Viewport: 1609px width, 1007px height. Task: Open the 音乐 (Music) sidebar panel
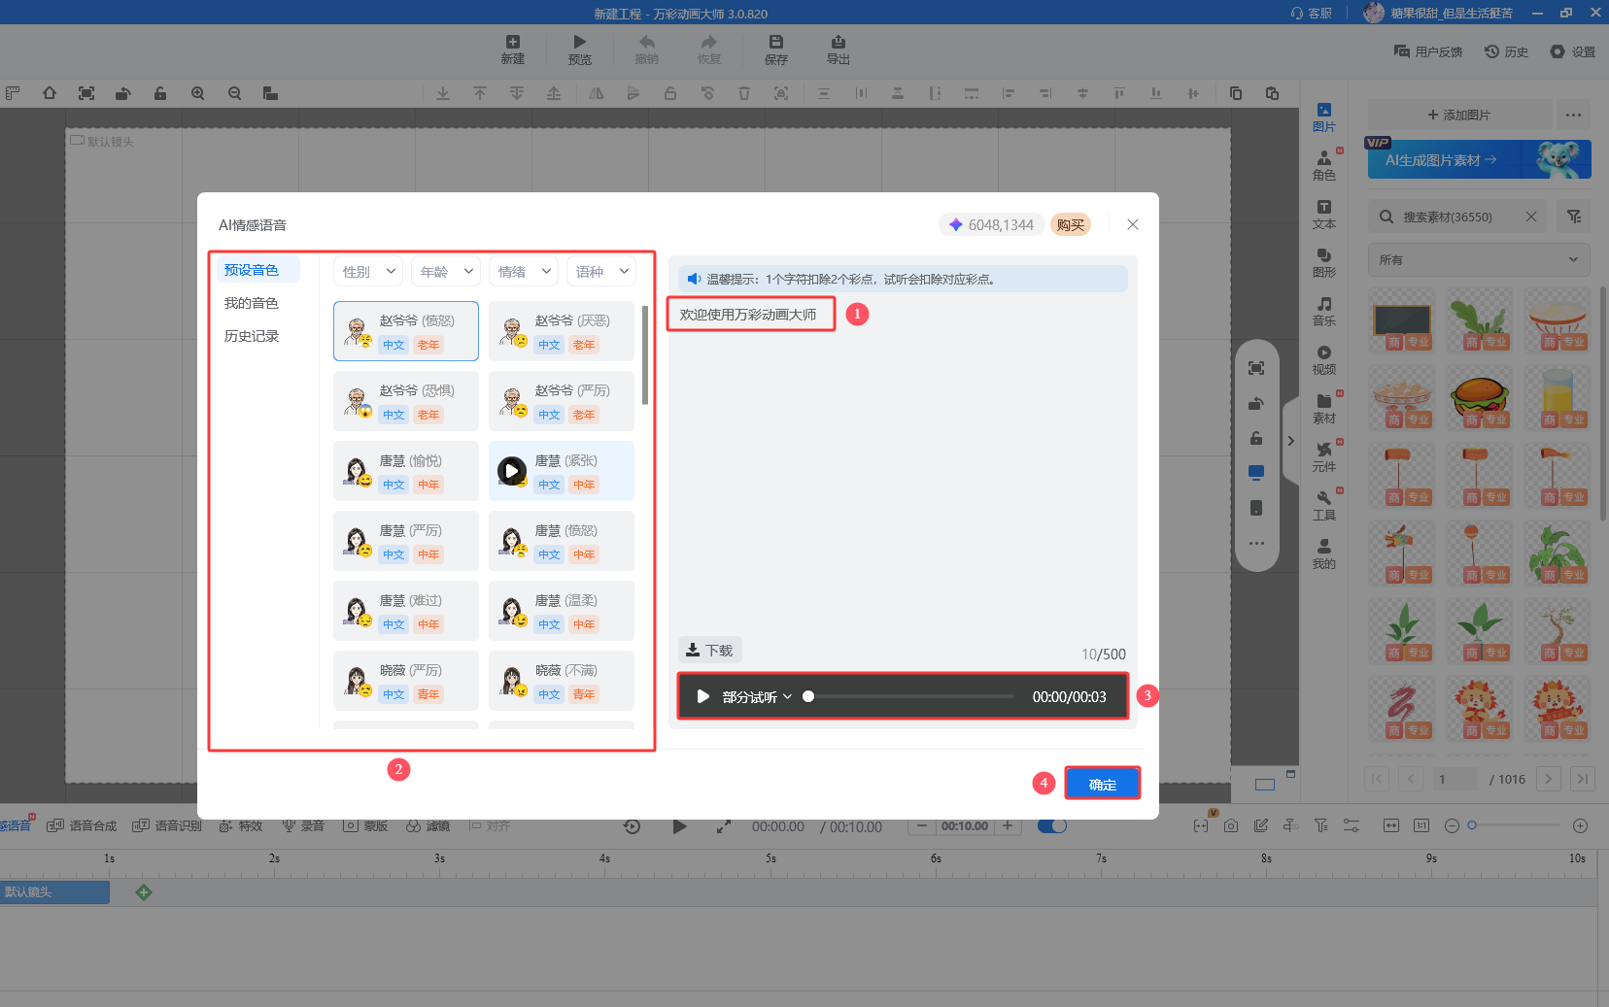pos(1323,312)
